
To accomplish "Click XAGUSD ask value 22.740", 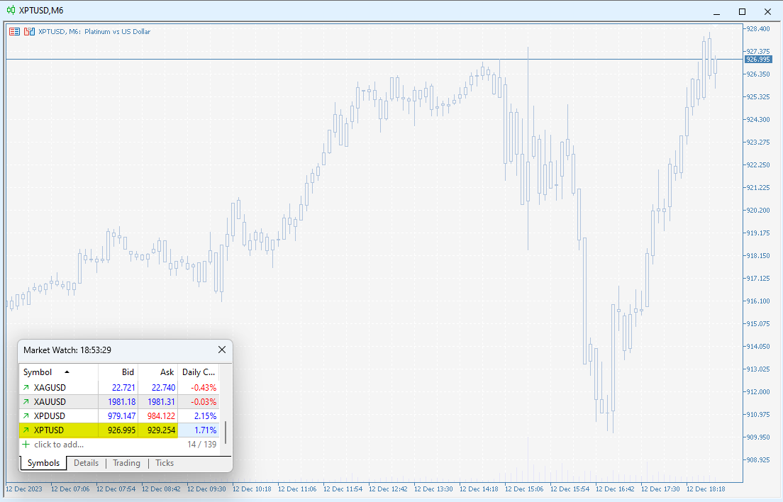I will (163, 387).
